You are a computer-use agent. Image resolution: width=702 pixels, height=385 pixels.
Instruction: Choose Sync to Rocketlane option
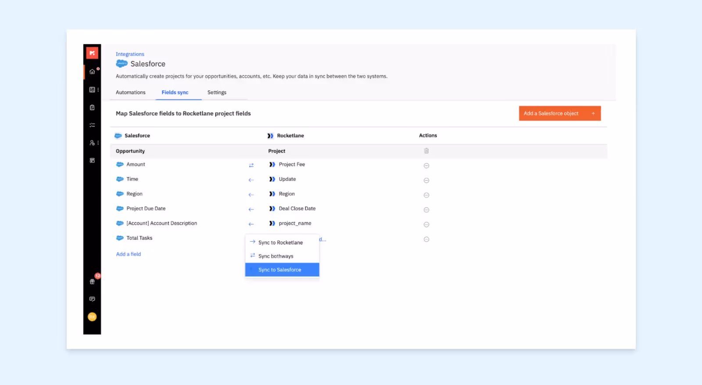(x=282, y=243)
